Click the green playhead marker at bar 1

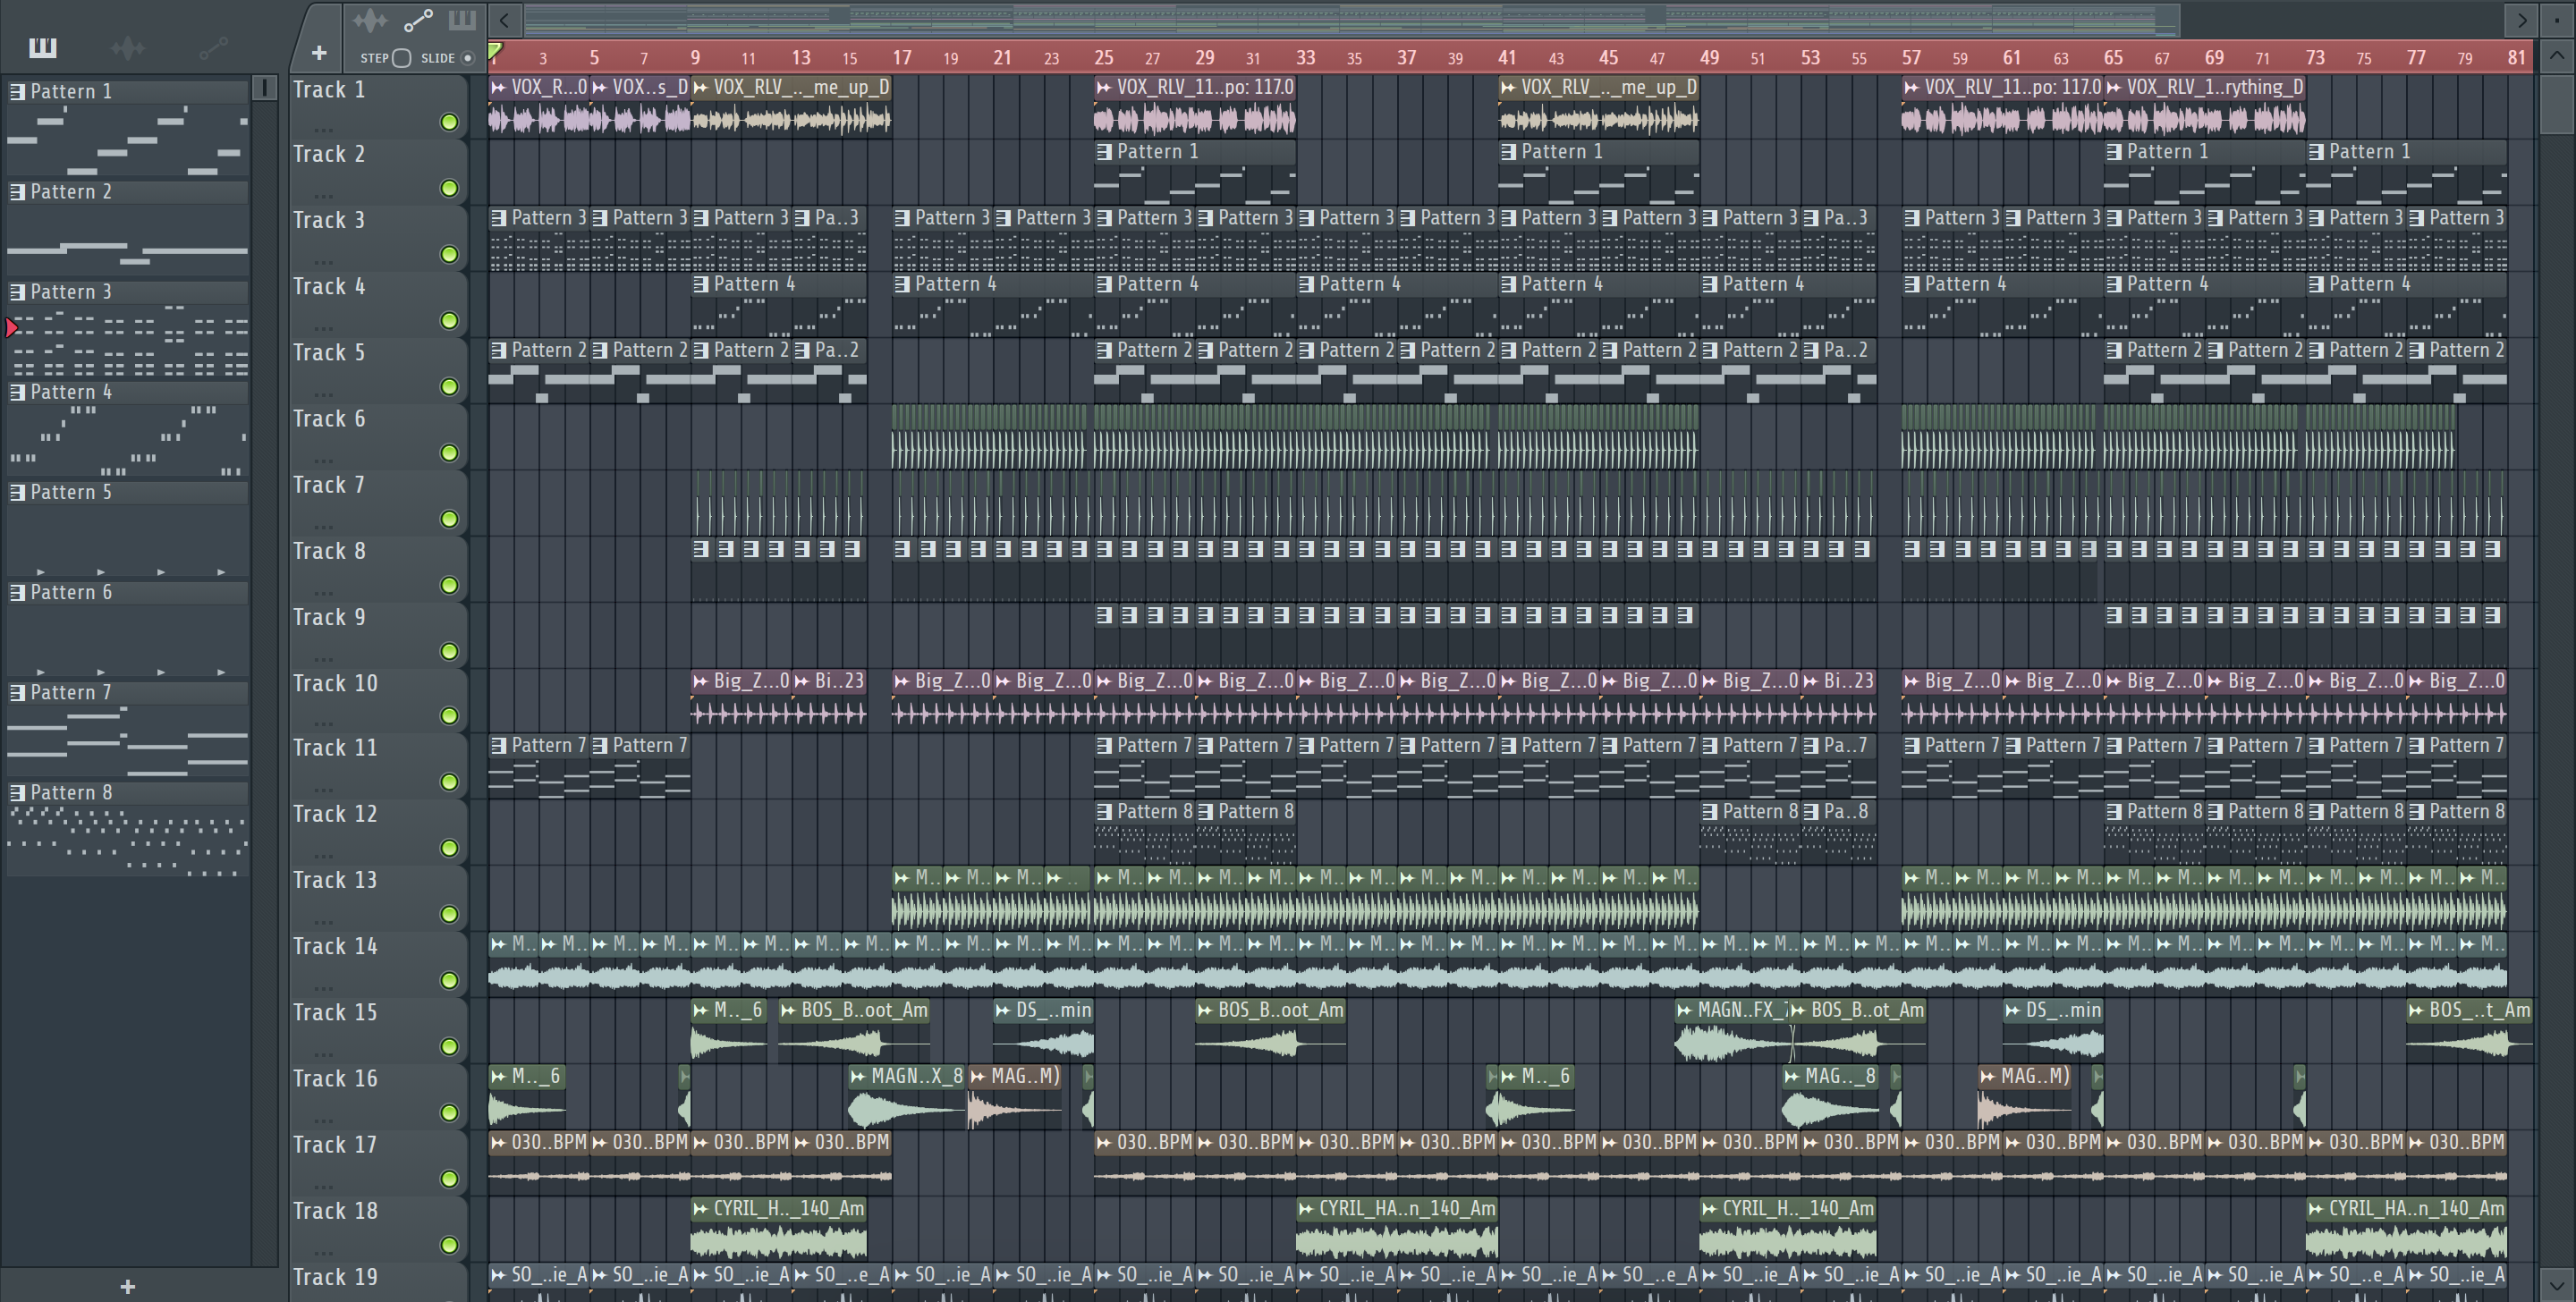click(x=495, y=50)
